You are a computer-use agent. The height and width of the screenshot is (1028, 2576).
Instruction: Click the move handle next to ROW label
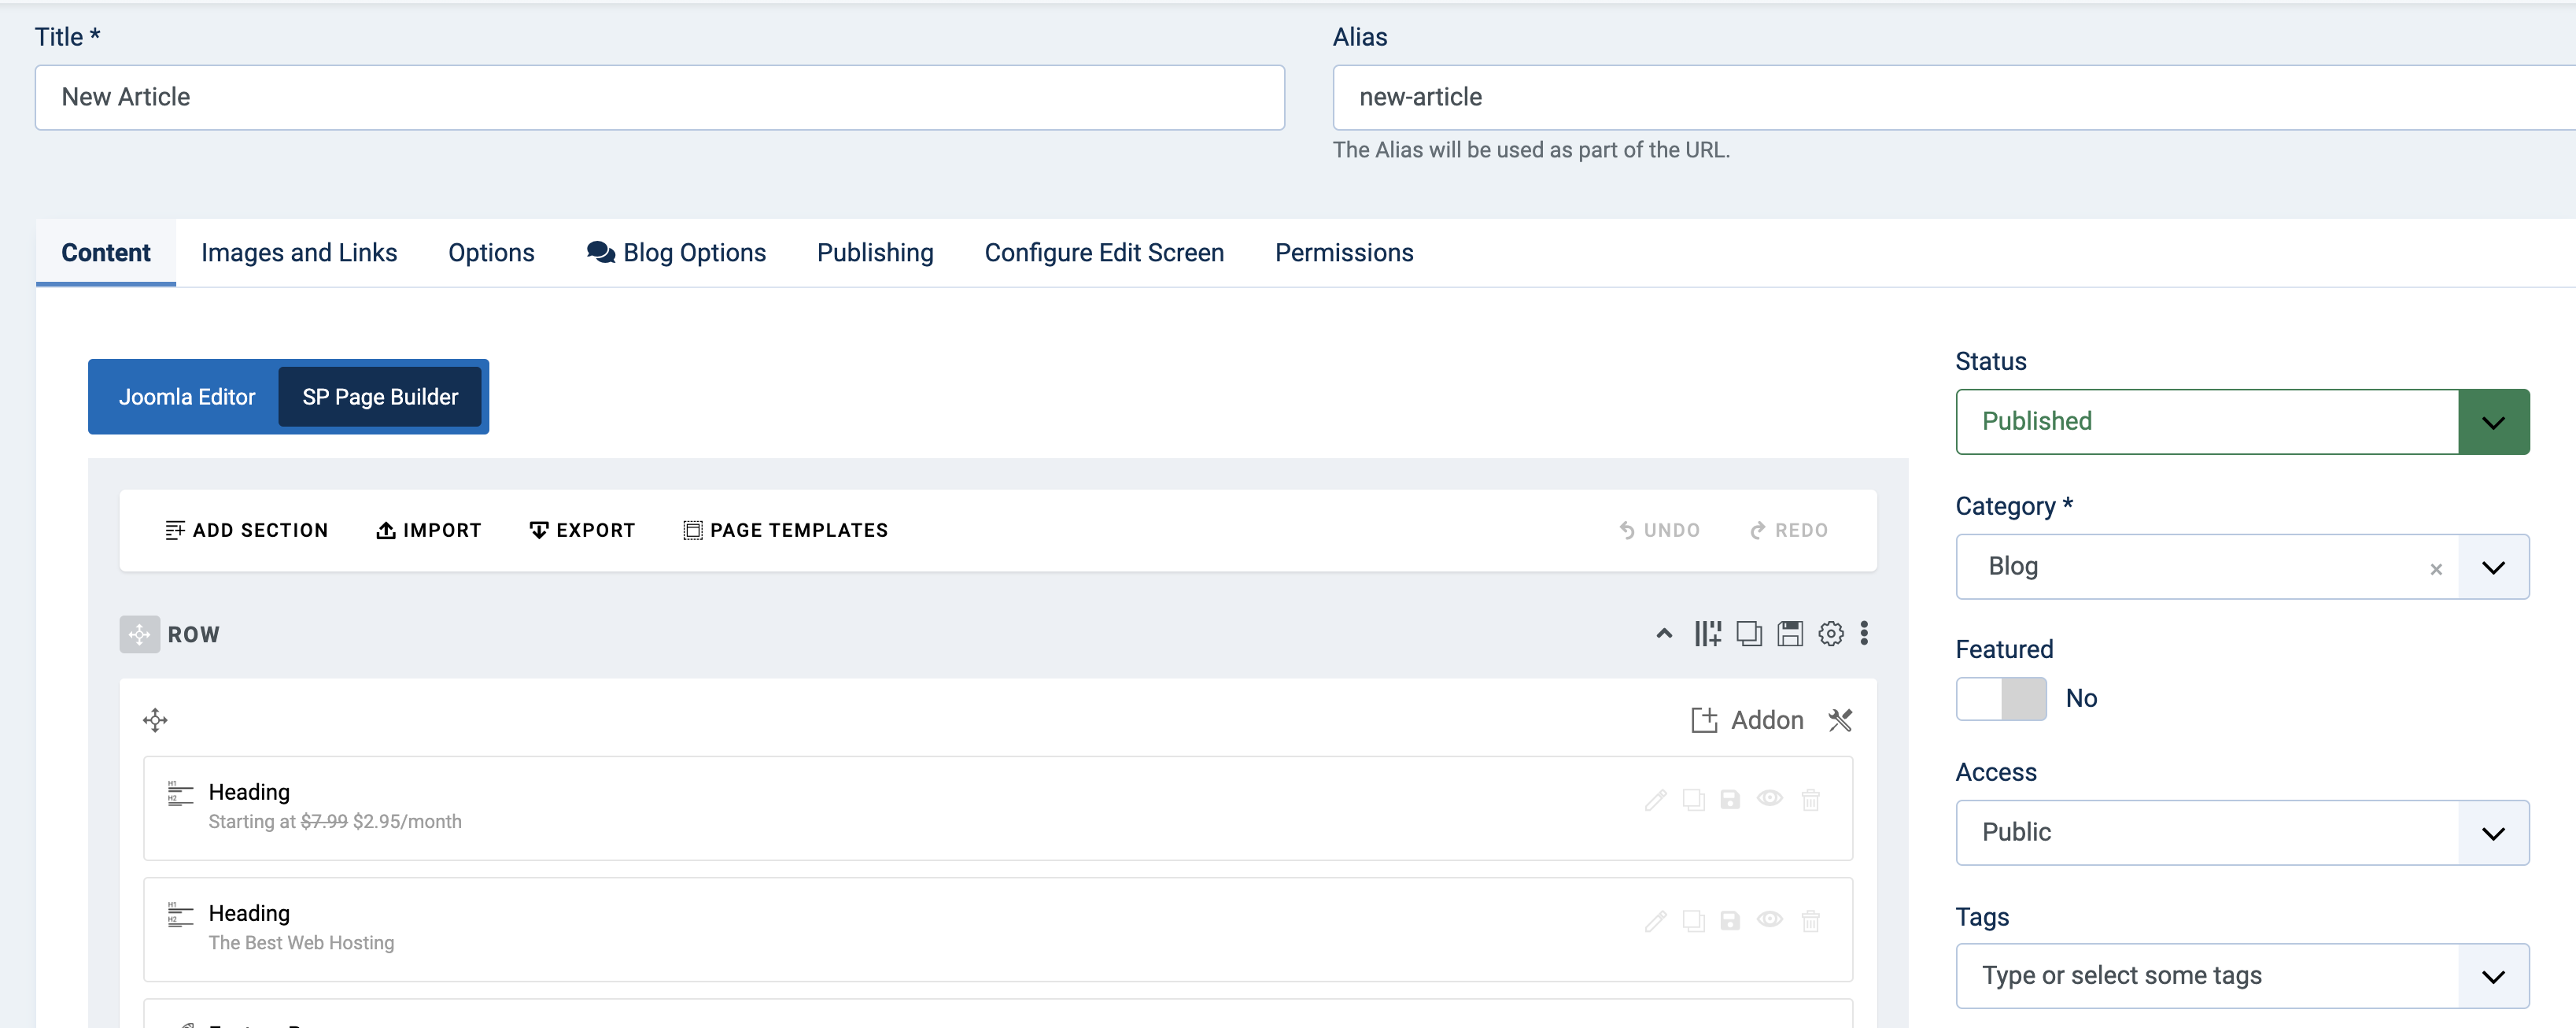pos(138,633)
